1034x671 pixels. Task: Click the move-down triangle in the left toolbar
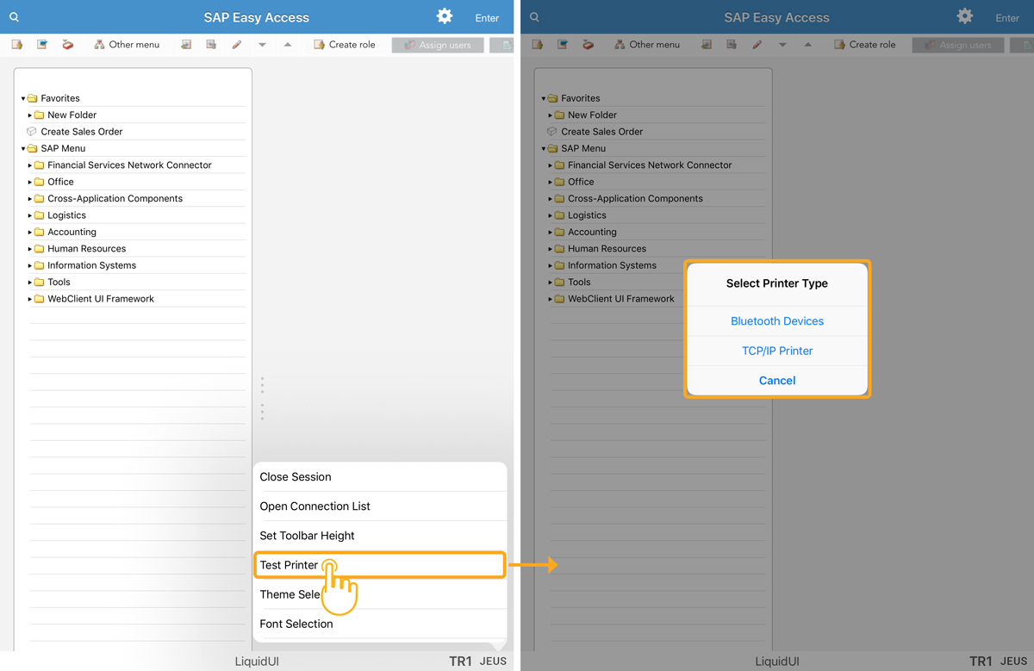tap(262, 45)
